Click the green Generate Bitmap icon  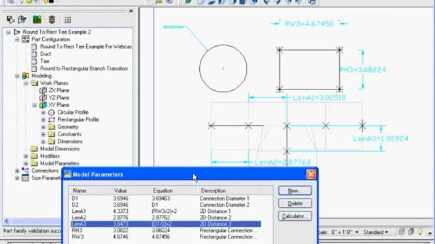(37, 20)
